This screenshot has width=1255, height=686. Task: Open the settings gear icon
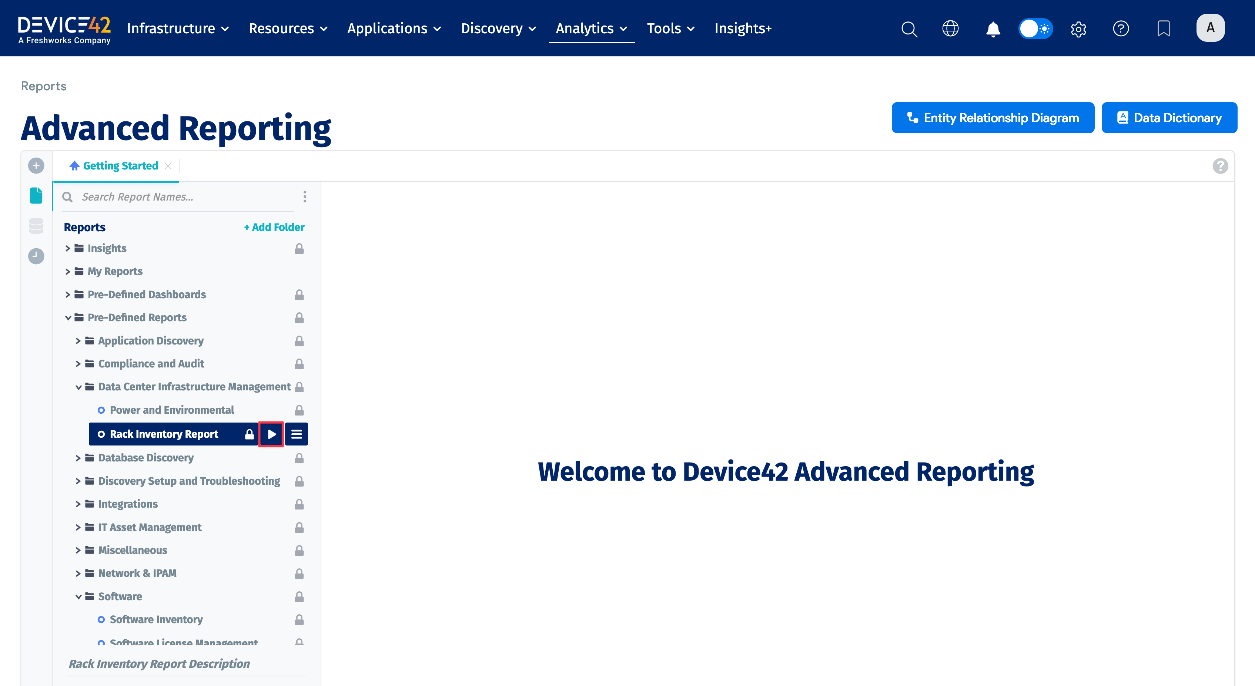pyautogui.click(x=1078, y=29)
